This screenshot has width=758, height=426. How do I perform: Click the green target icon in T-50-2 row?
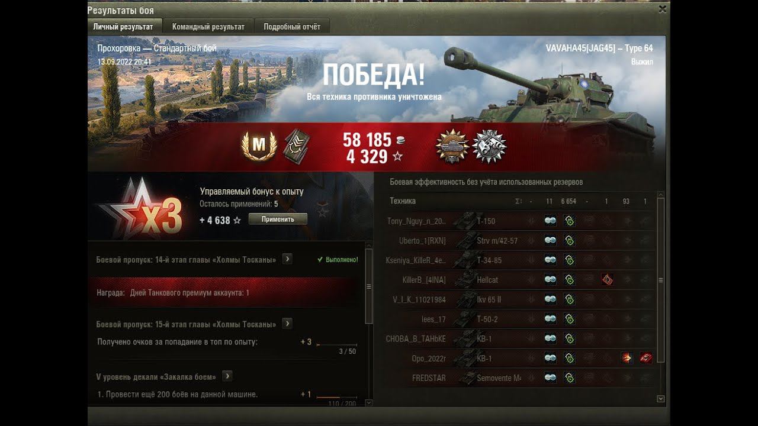[569, 319]
